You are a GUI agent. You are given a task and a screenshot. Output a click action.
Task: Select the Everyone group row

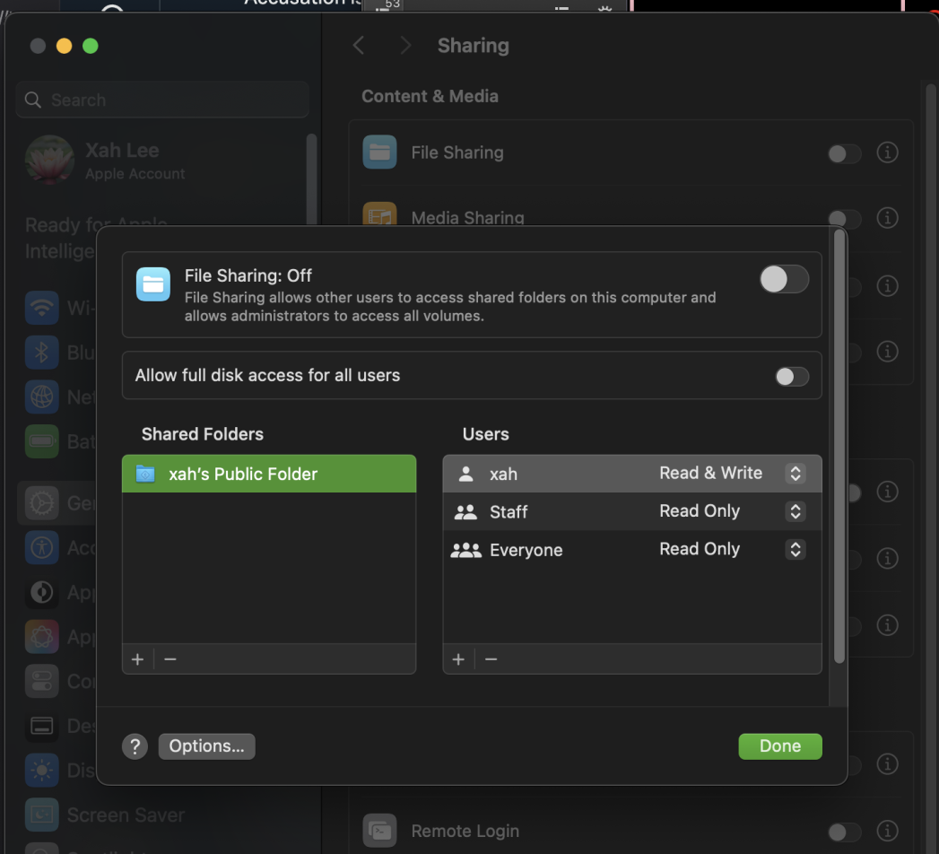pyautogui.click(x=631, y=549)
